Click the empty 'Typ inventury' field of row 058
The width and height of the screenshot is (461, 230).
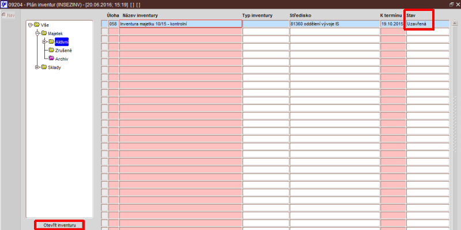pyautogui.click(x=266, y=24)
